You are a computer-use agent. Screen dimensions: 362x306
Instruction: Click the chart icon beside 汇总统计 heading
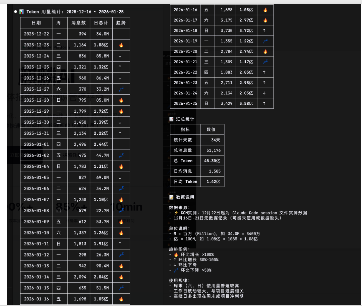[171, 119]
